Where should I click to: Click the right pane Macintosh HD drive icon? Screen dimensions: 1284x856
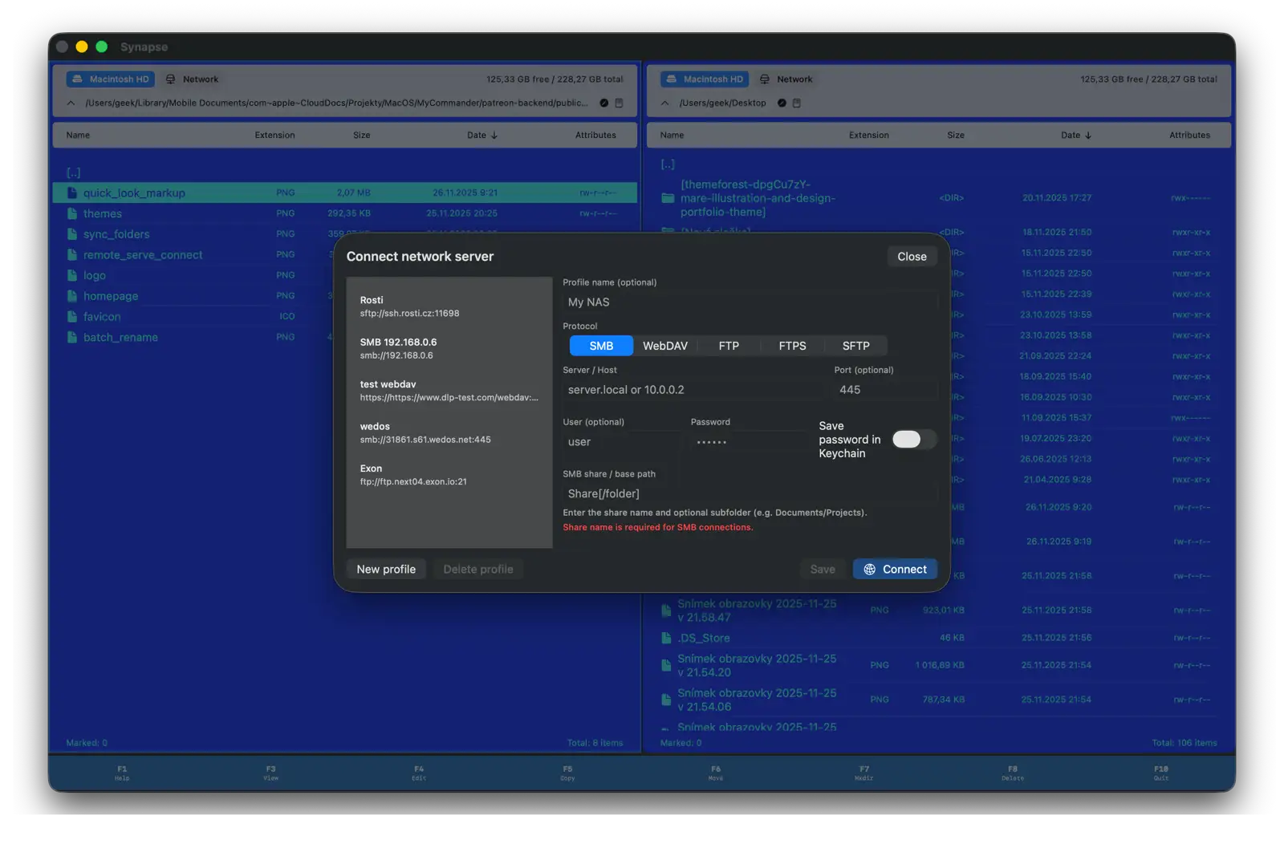click(672, 79)
